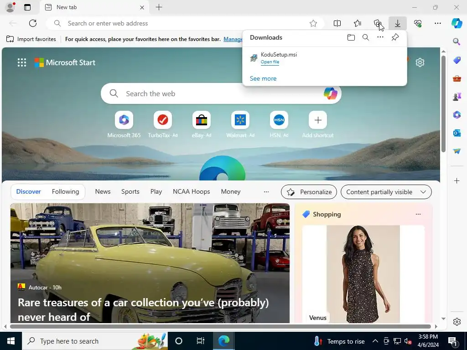Close the New tab
The width and height of the screenshot is (467, 350).
pyautogui.click(x=142, y=7)
